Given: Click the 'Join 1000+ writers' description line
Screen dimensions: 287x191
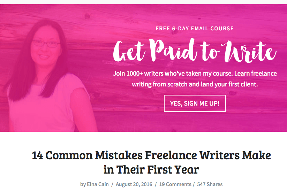Looking at the screenshot, I should pos(195,74).
